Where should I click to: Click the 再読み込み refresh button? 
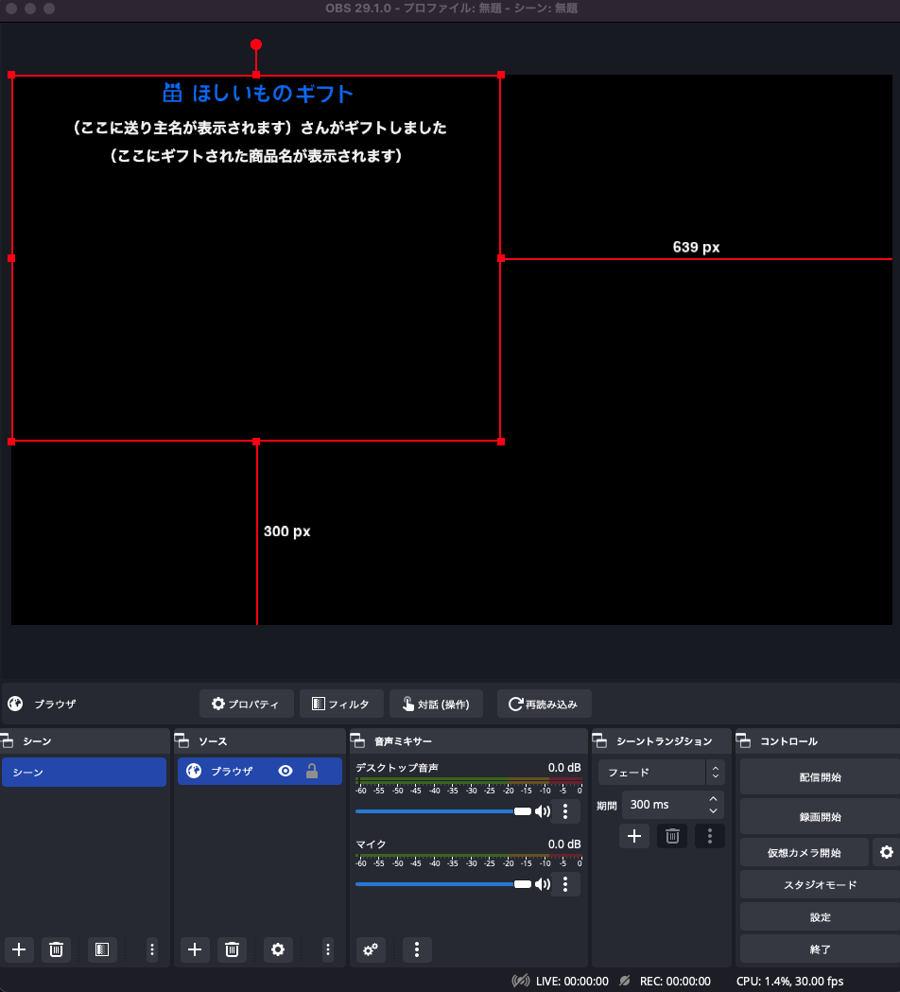[544, 704]
